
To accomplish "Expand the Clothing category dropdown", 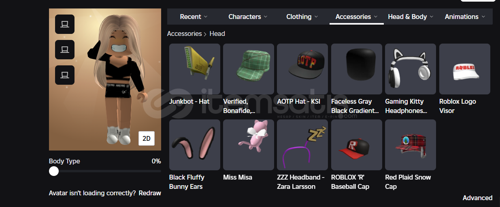I will click(302, 17).
